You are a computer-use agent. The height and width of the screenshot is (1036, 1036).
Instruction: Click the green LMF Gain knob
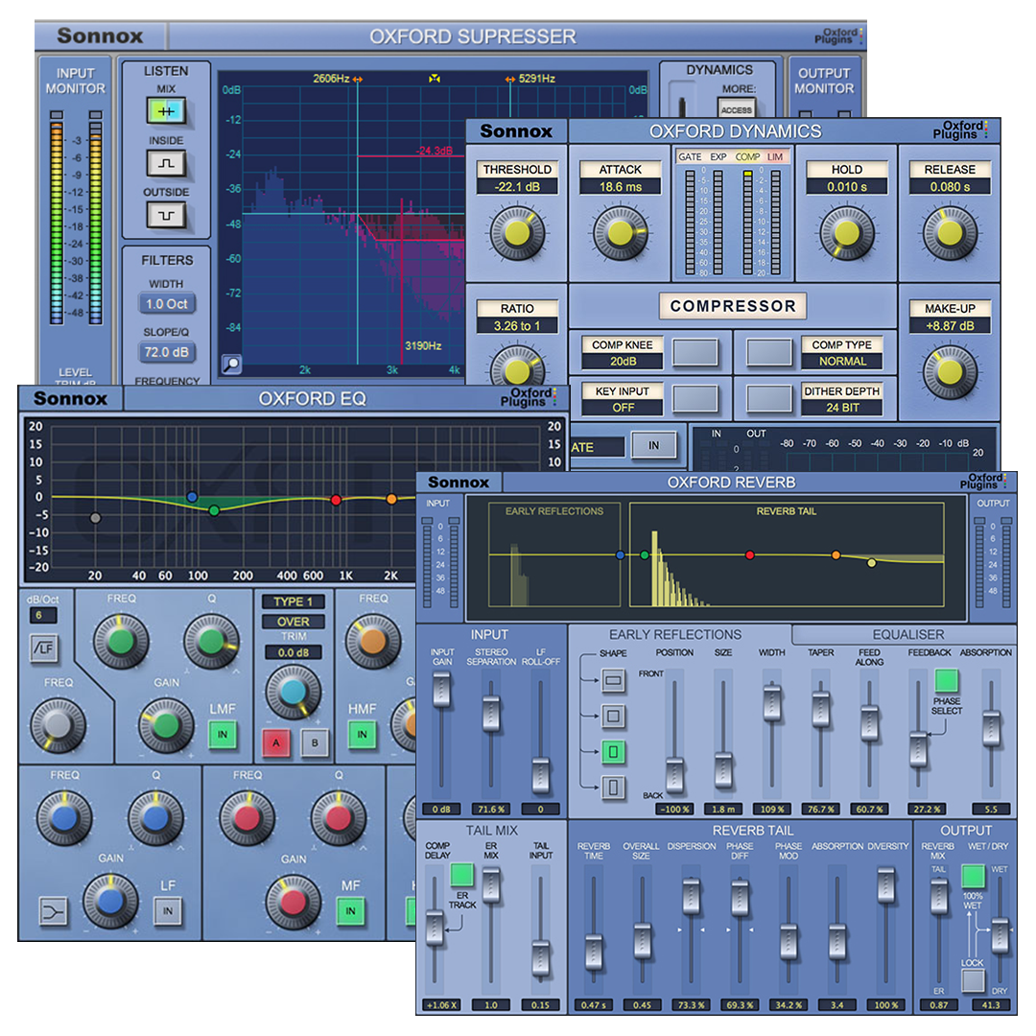(166, 725)
